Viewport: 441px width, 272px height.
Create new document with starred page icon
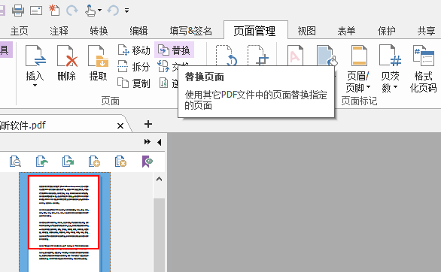[x=54, y=10]
